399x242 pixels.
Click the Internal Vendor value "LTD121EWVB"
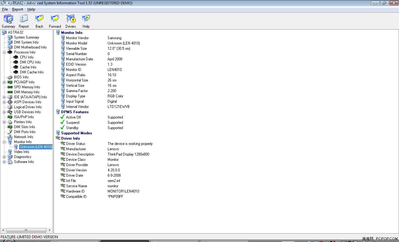click(x=118, y=107)
